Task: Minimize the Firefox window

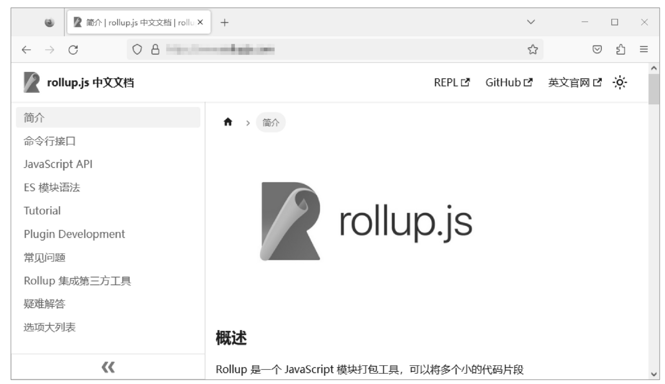Action: 584,22
